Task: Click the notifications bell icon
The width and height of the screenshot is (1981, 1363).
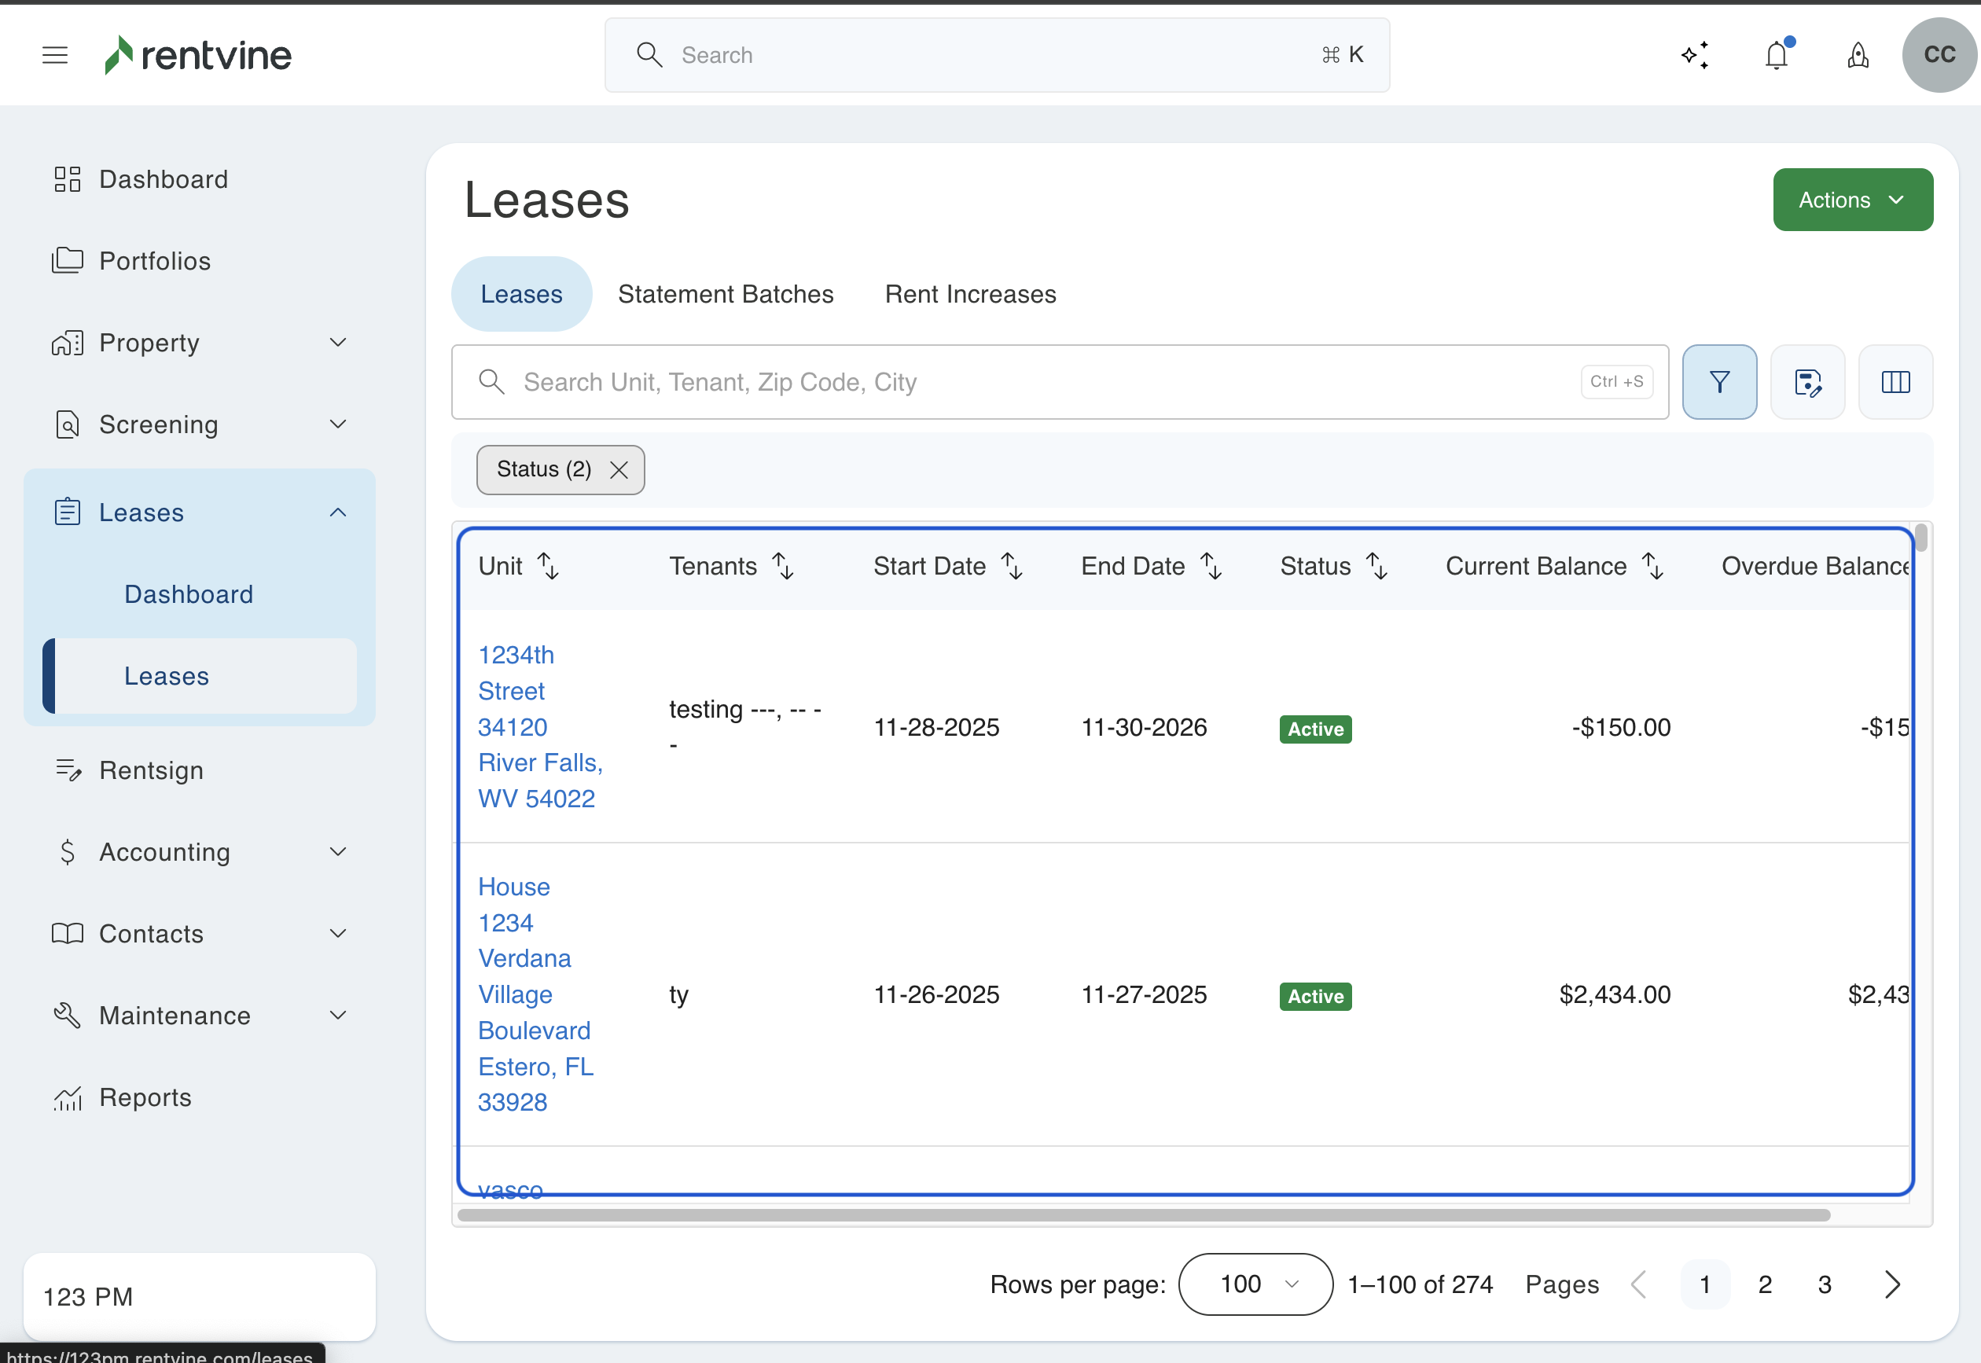Action: [x=1776, y=56]
